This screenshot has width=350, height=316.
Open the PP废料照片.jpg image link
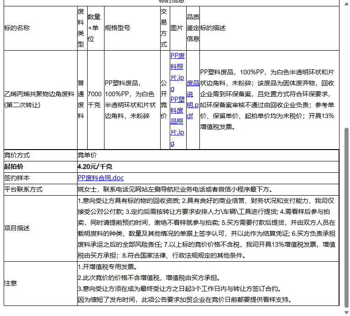178,72
